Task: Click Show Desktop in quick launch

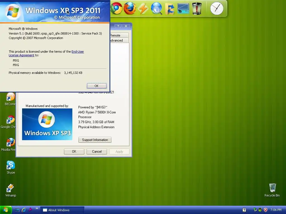Action: point(17,210)
